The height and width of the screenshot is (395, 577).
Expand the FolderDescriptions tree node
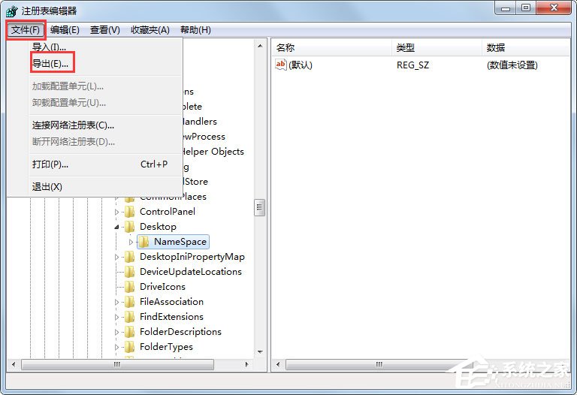coord(116,332)
